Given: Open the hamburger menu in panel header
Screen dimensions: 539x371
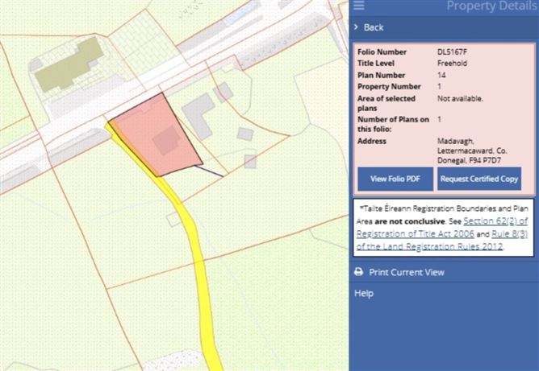Looking at the screenshot, I should [x=359, y=6].
